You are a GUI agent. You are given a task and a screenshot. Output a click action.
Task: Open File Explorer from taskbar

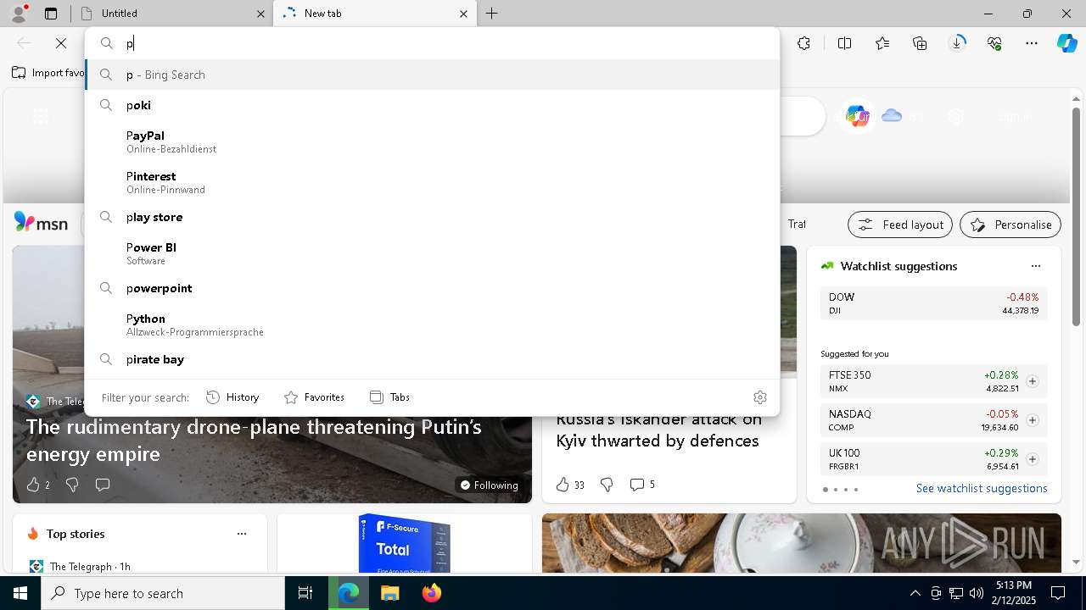389,593
